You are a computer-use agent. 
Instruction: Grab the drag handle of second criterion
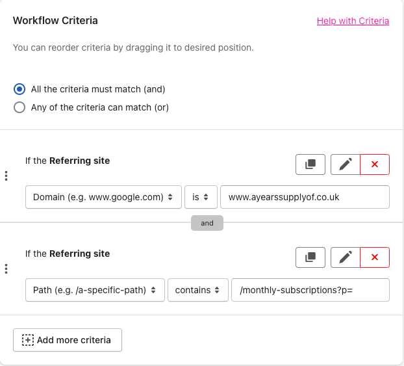coord(6,268)
